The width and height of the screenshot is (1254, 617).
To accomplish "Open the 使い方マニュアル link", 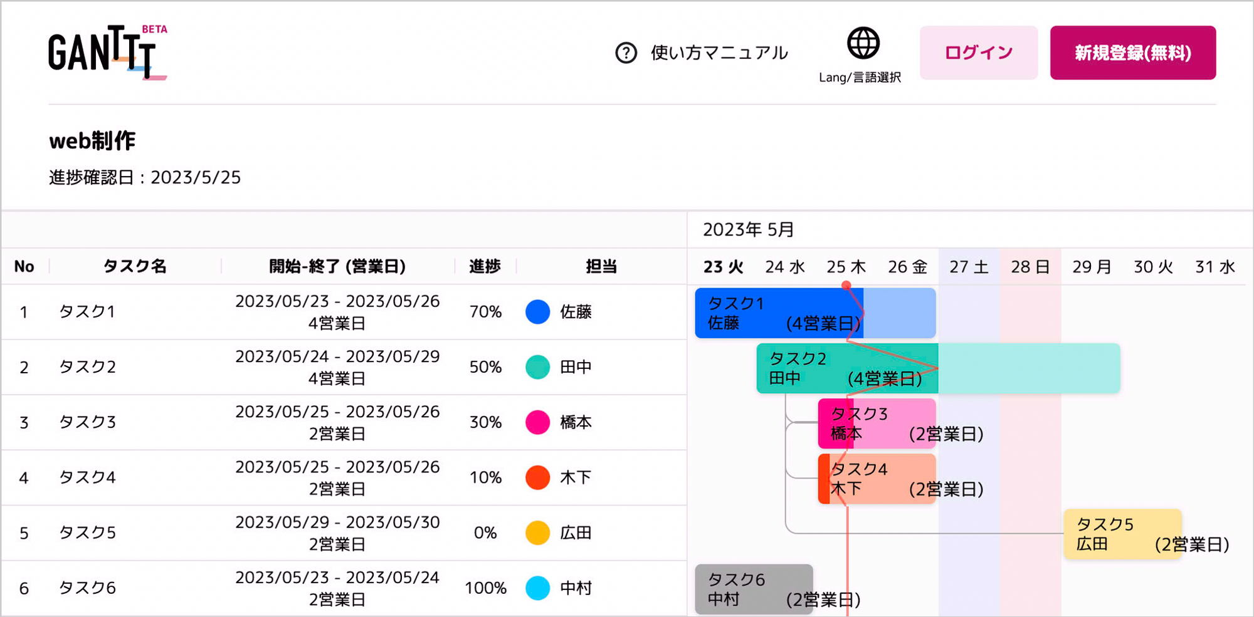I will pos(719,53).
